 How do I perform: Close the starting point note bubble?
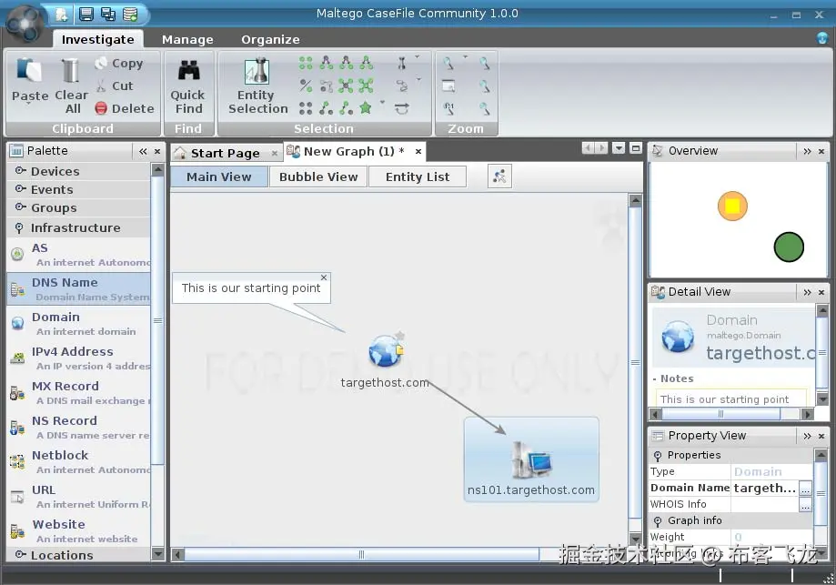tap(324, 277)
